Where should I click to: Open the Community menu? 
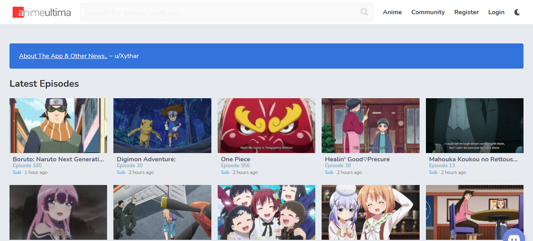[x=428, y=12]
